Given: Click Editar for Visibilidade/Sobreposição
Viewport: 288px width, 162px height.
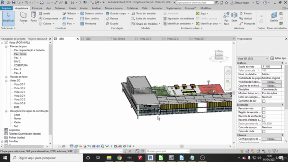Looking at the screenshot, I should pyautogui.click(x=271, y=82).
